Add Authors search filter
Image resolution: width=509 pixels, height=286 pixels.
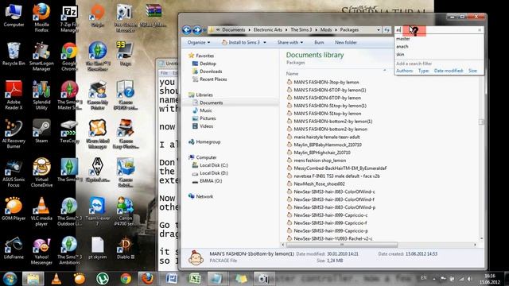click(405, 71)
